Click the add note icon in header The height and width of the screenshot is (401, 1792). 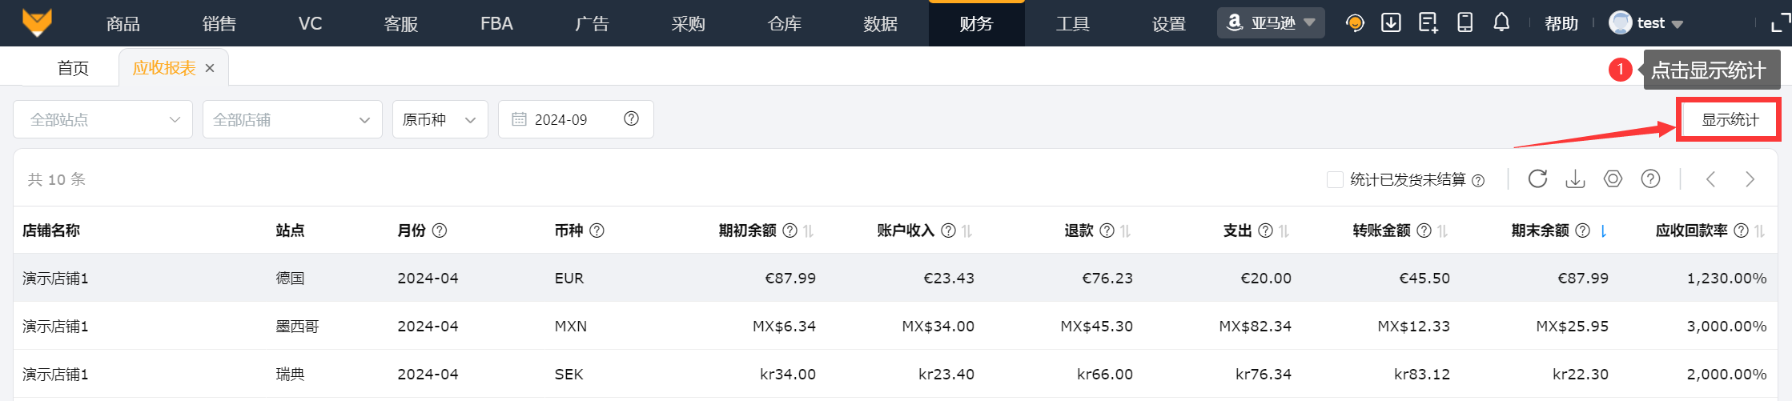click(1428, 22)
